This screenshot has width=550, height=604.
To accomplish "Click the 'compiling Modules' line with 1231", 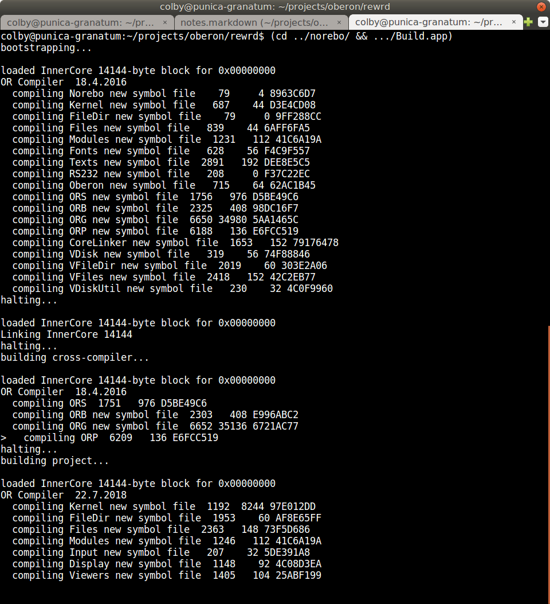I will tap(167, 139).
